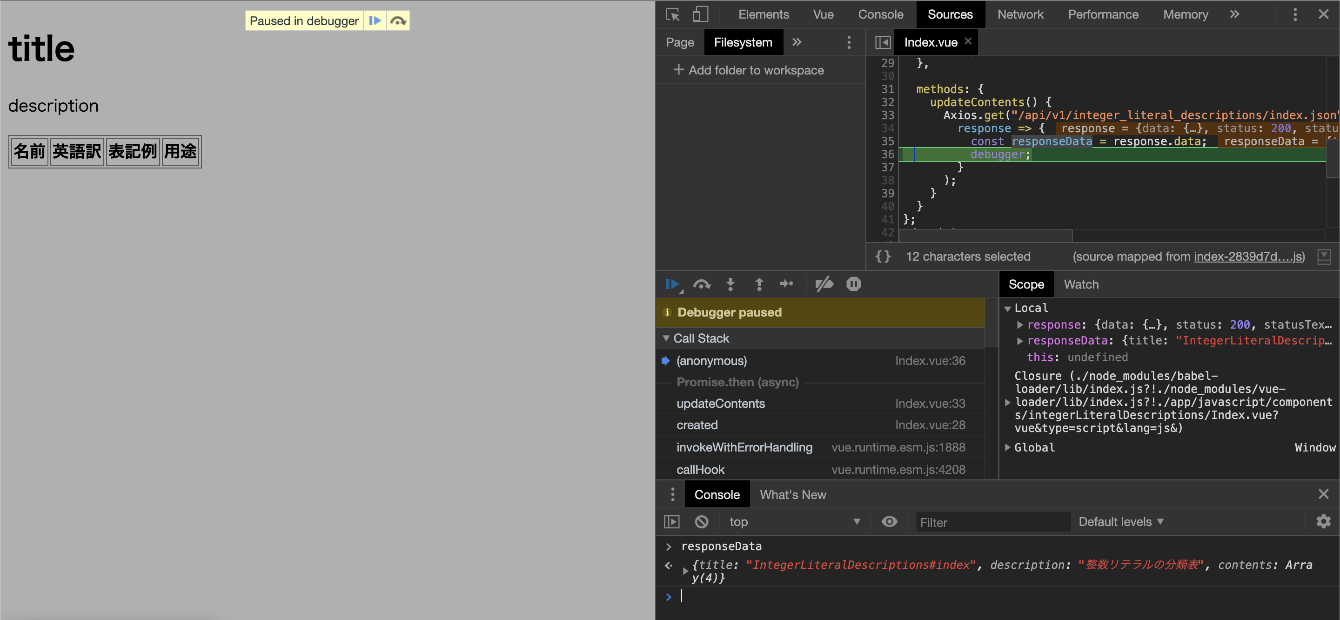
Task: Click the Step into next function icon
Action: tap(730, 284)
